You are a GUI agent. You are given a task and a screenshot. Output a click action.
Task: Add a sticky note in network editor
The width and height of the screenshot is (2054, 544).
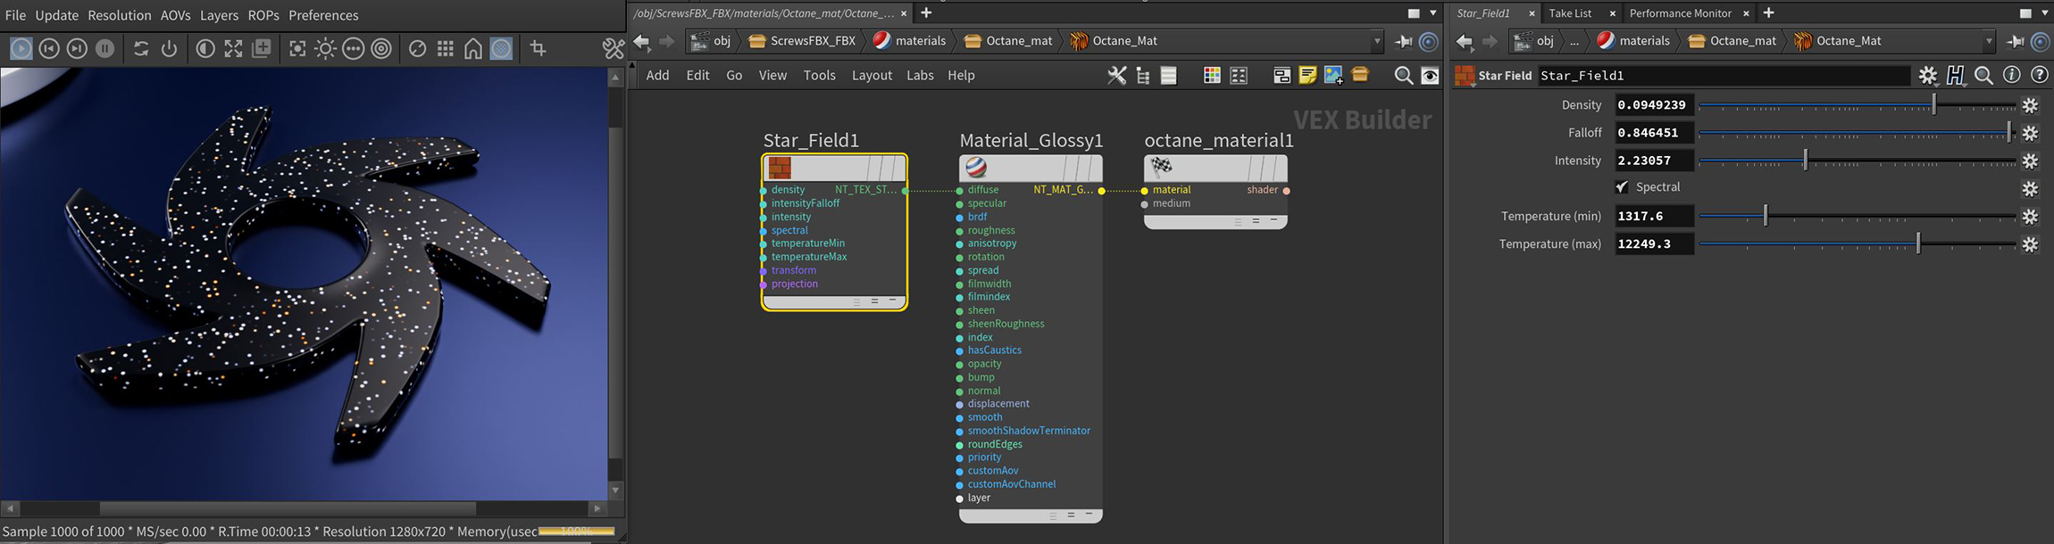click(x=1307, y=76)
